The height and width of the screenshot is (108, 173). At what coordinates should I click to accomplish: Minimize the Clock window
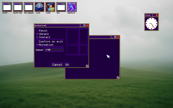[x=154, y=15]
